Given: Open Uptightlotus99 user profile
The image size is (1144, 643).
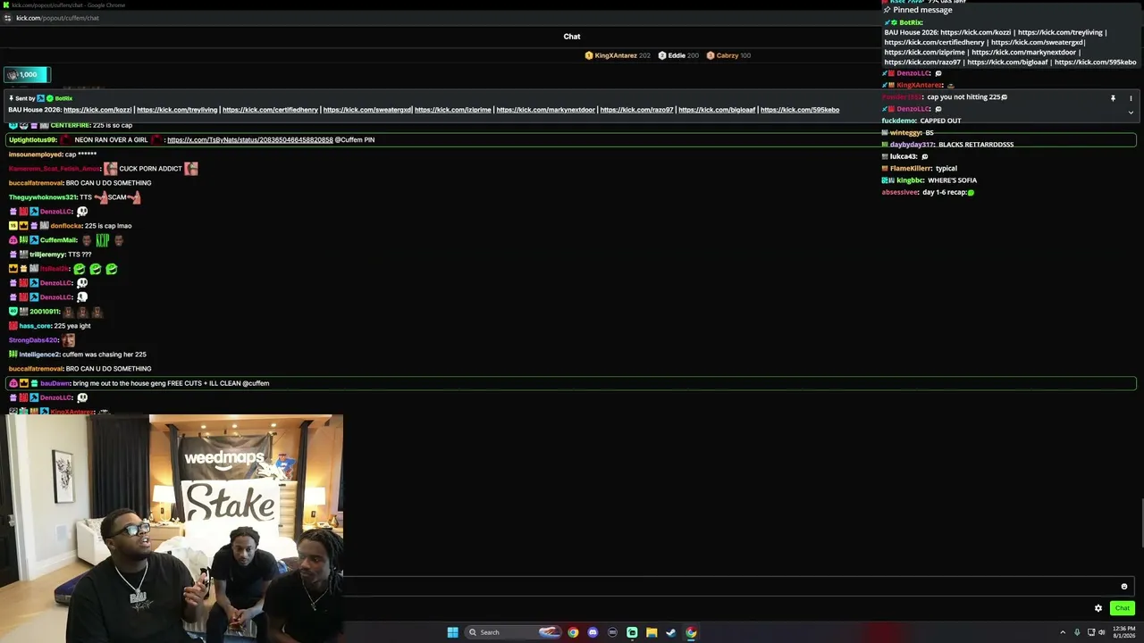Looking at the screenshot, I should (33, 140).
